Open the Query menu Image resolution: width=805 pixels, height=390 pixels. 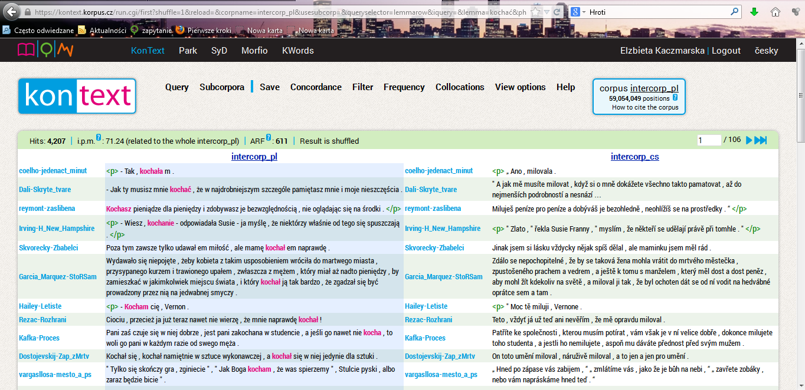pos(177,87)
